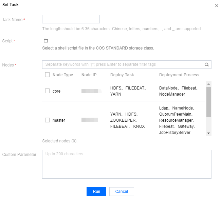Tick the master node checkbox
Viewport: 221px width, 198px height.
coord(48,120)
